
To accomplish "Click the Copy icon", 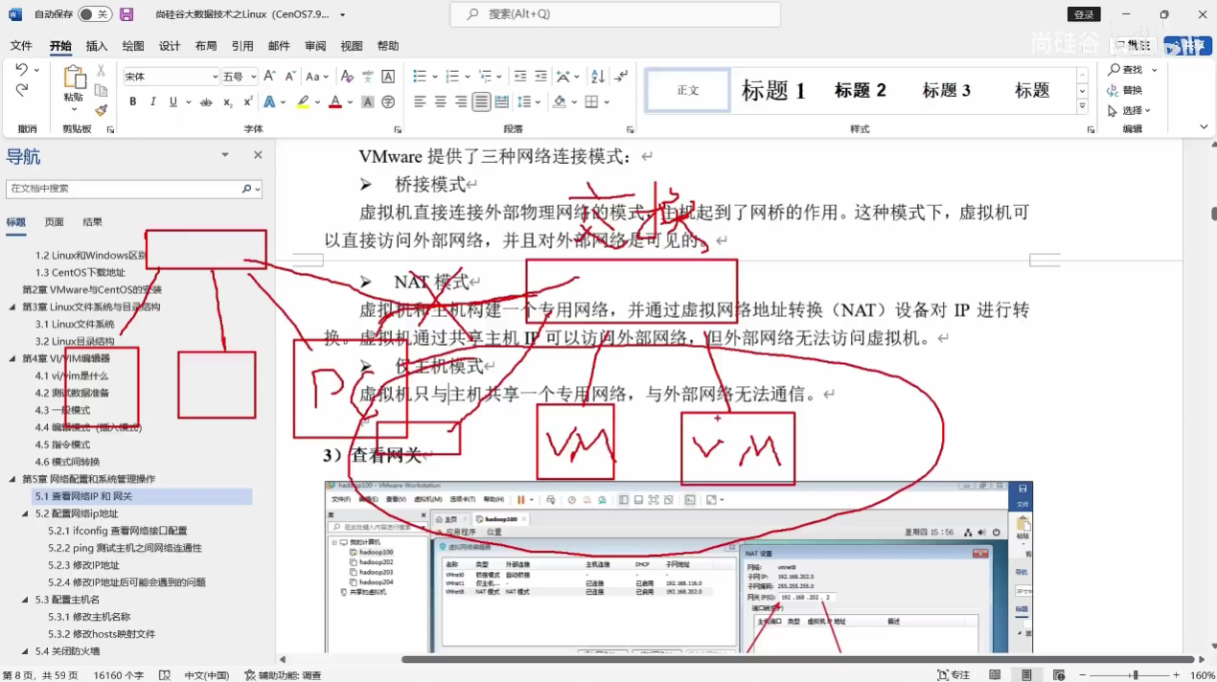I will click(101, 91).
